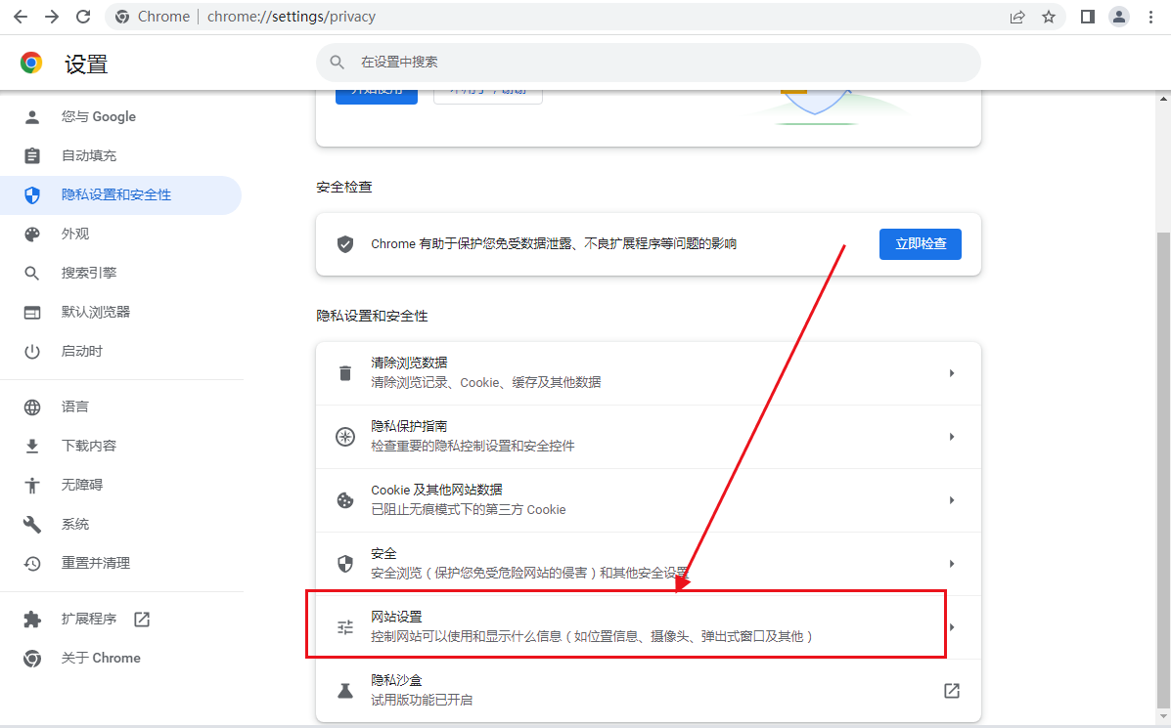Click sliders icon beside 网站设置
Image resolution: width=1171 pixels, height=728 pixels.
click(x=345, y=627)
